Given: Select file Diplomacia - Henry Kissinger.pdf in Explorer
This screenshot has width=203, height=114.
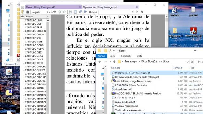Looking at the screenshot, I should [x=133, y=73].
